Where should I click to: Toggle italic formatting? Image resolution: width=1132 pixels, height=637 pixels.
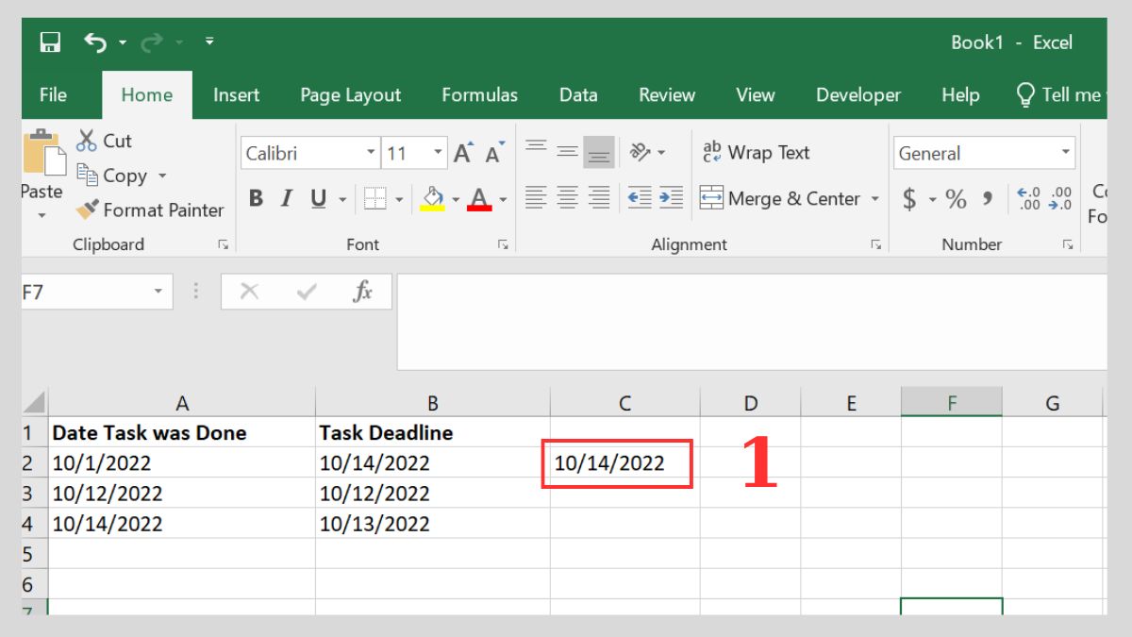pos(286,198)
